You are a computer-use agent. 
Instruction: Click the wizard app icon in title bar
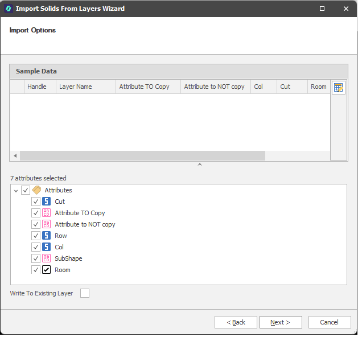point(9,9)
